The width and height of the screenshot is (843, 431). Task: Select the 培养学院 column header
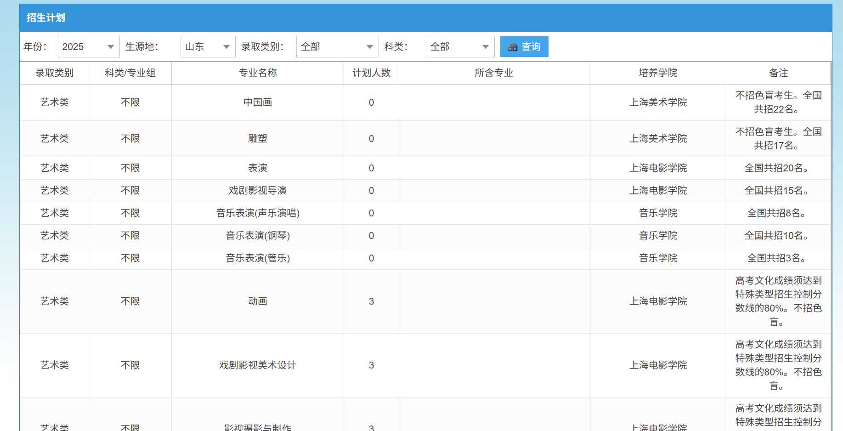point(657,73)
